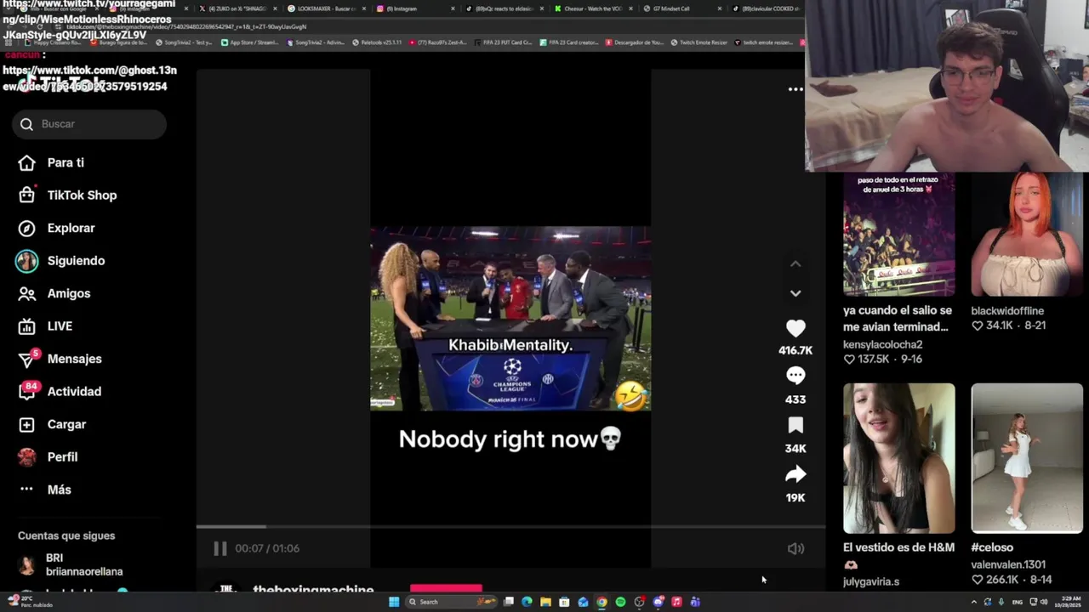This screenshot has width=1089, height=612.
Task: Open Cargar upload page
Action: [x=53, y=424]
